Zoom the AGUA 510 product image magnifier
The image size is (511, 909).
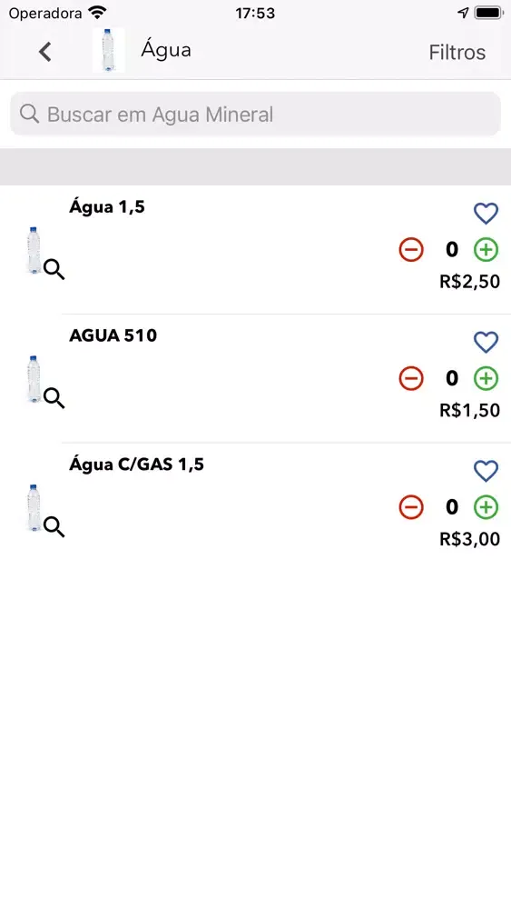point(54,398)
